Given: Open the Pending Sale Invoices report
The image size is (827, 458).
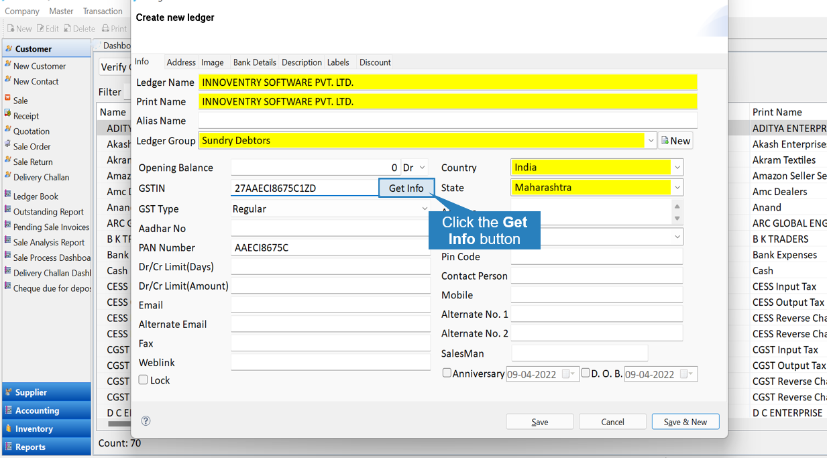Looking at the screenshot, I should coord(51,227).
